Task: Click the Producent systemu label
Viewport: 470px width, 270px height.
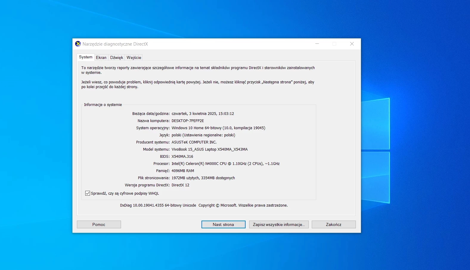Action: click(x=153, y=142)
